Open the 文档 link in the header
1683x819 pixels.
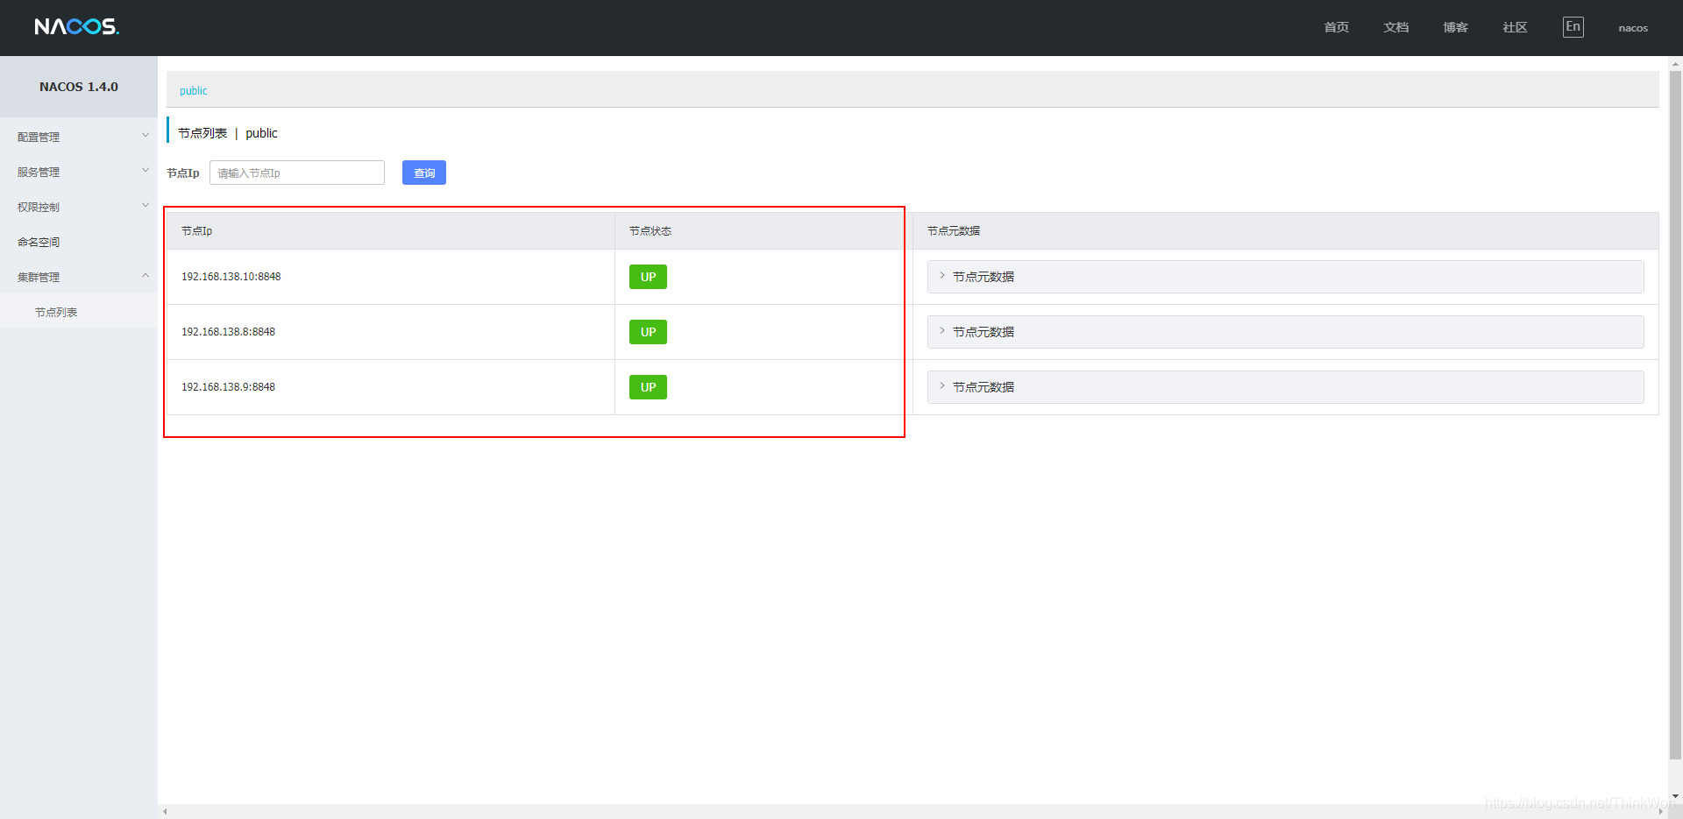coord(1396,28)
